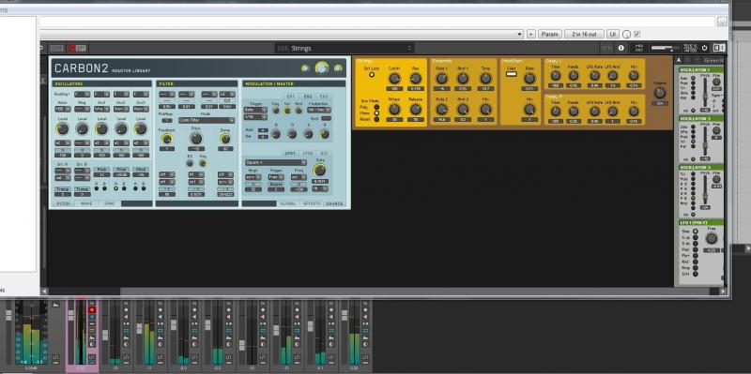This screenshot has width=751, height=374.
Task: Open the Strings snapshot selector dropdown
Action: point(345,48)
